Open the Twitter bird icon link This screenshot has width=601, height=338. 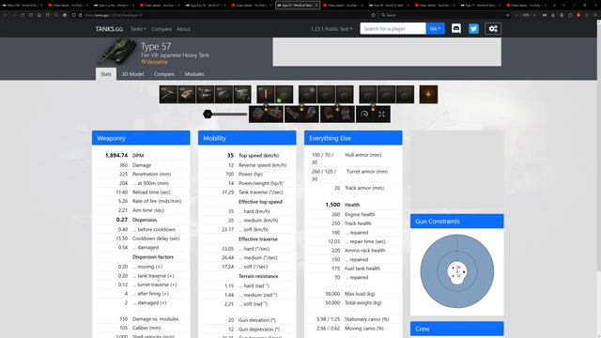(x=473, y=29)
